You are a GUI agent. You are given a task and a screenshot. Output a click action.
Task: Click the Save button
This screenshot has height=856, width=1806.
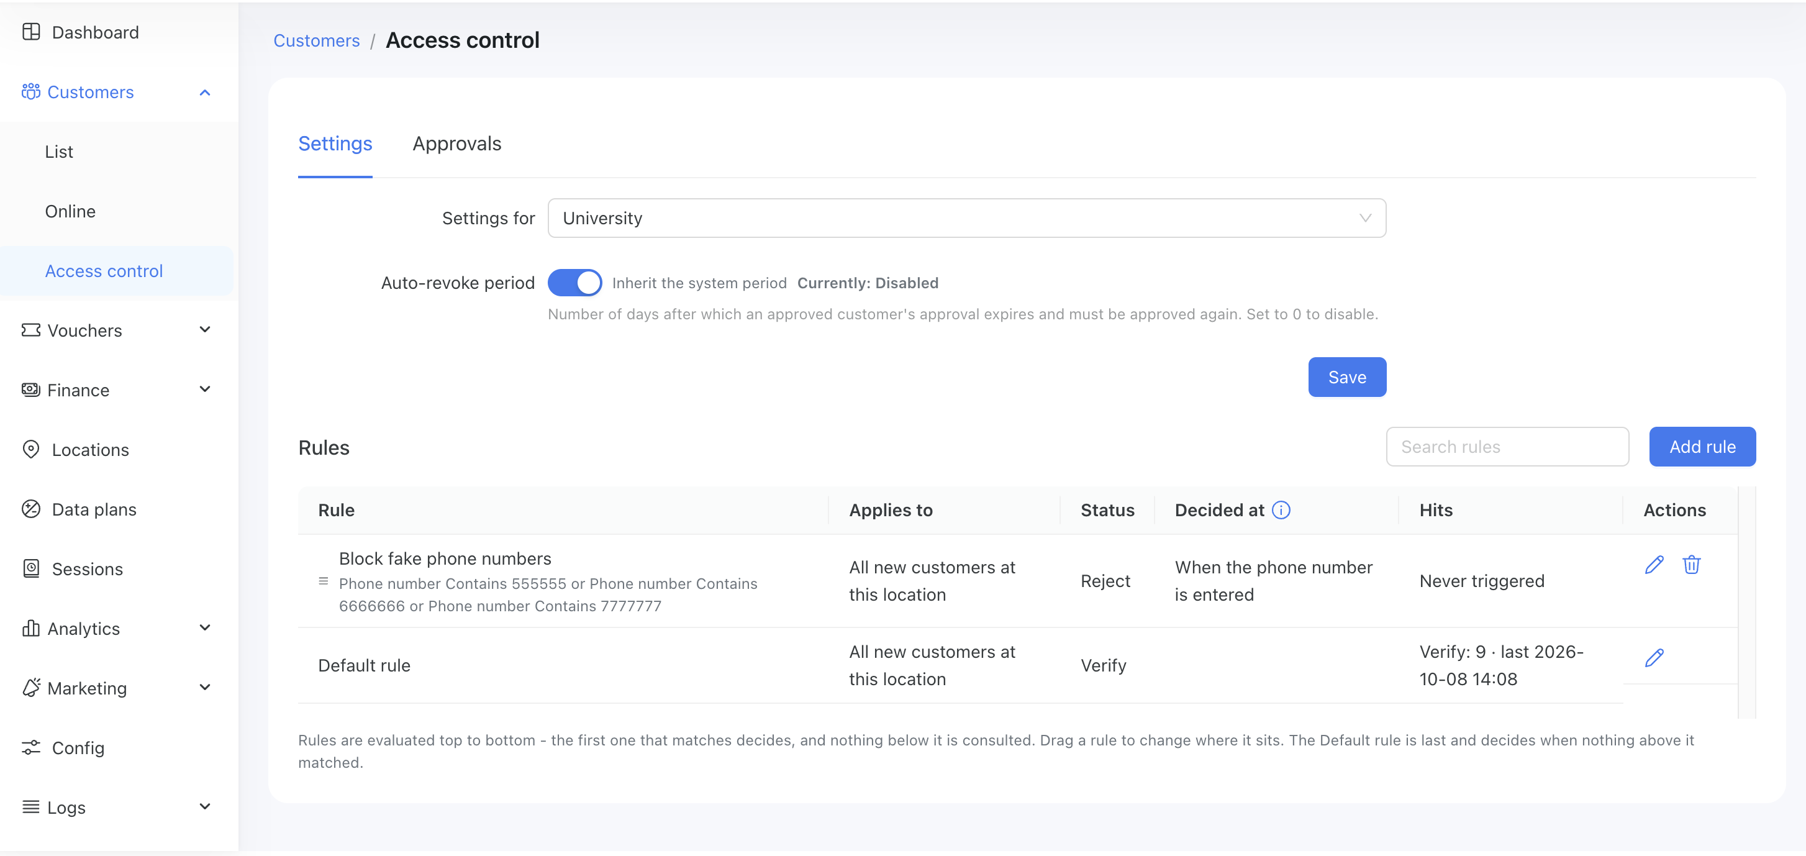click(1347, 377)
